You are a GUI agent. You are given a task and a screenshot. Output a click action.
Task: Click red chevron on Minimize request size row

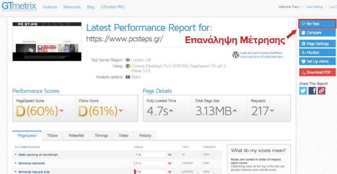[x=170, y=172]
